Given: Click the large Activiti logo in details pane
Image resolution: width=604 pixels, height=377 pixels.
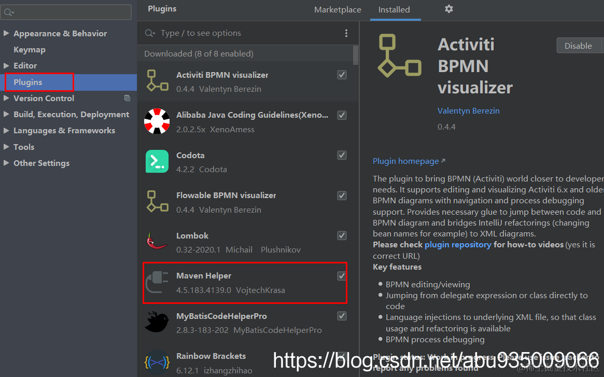Looking at the screenshot, I should [x=399, y=55].
